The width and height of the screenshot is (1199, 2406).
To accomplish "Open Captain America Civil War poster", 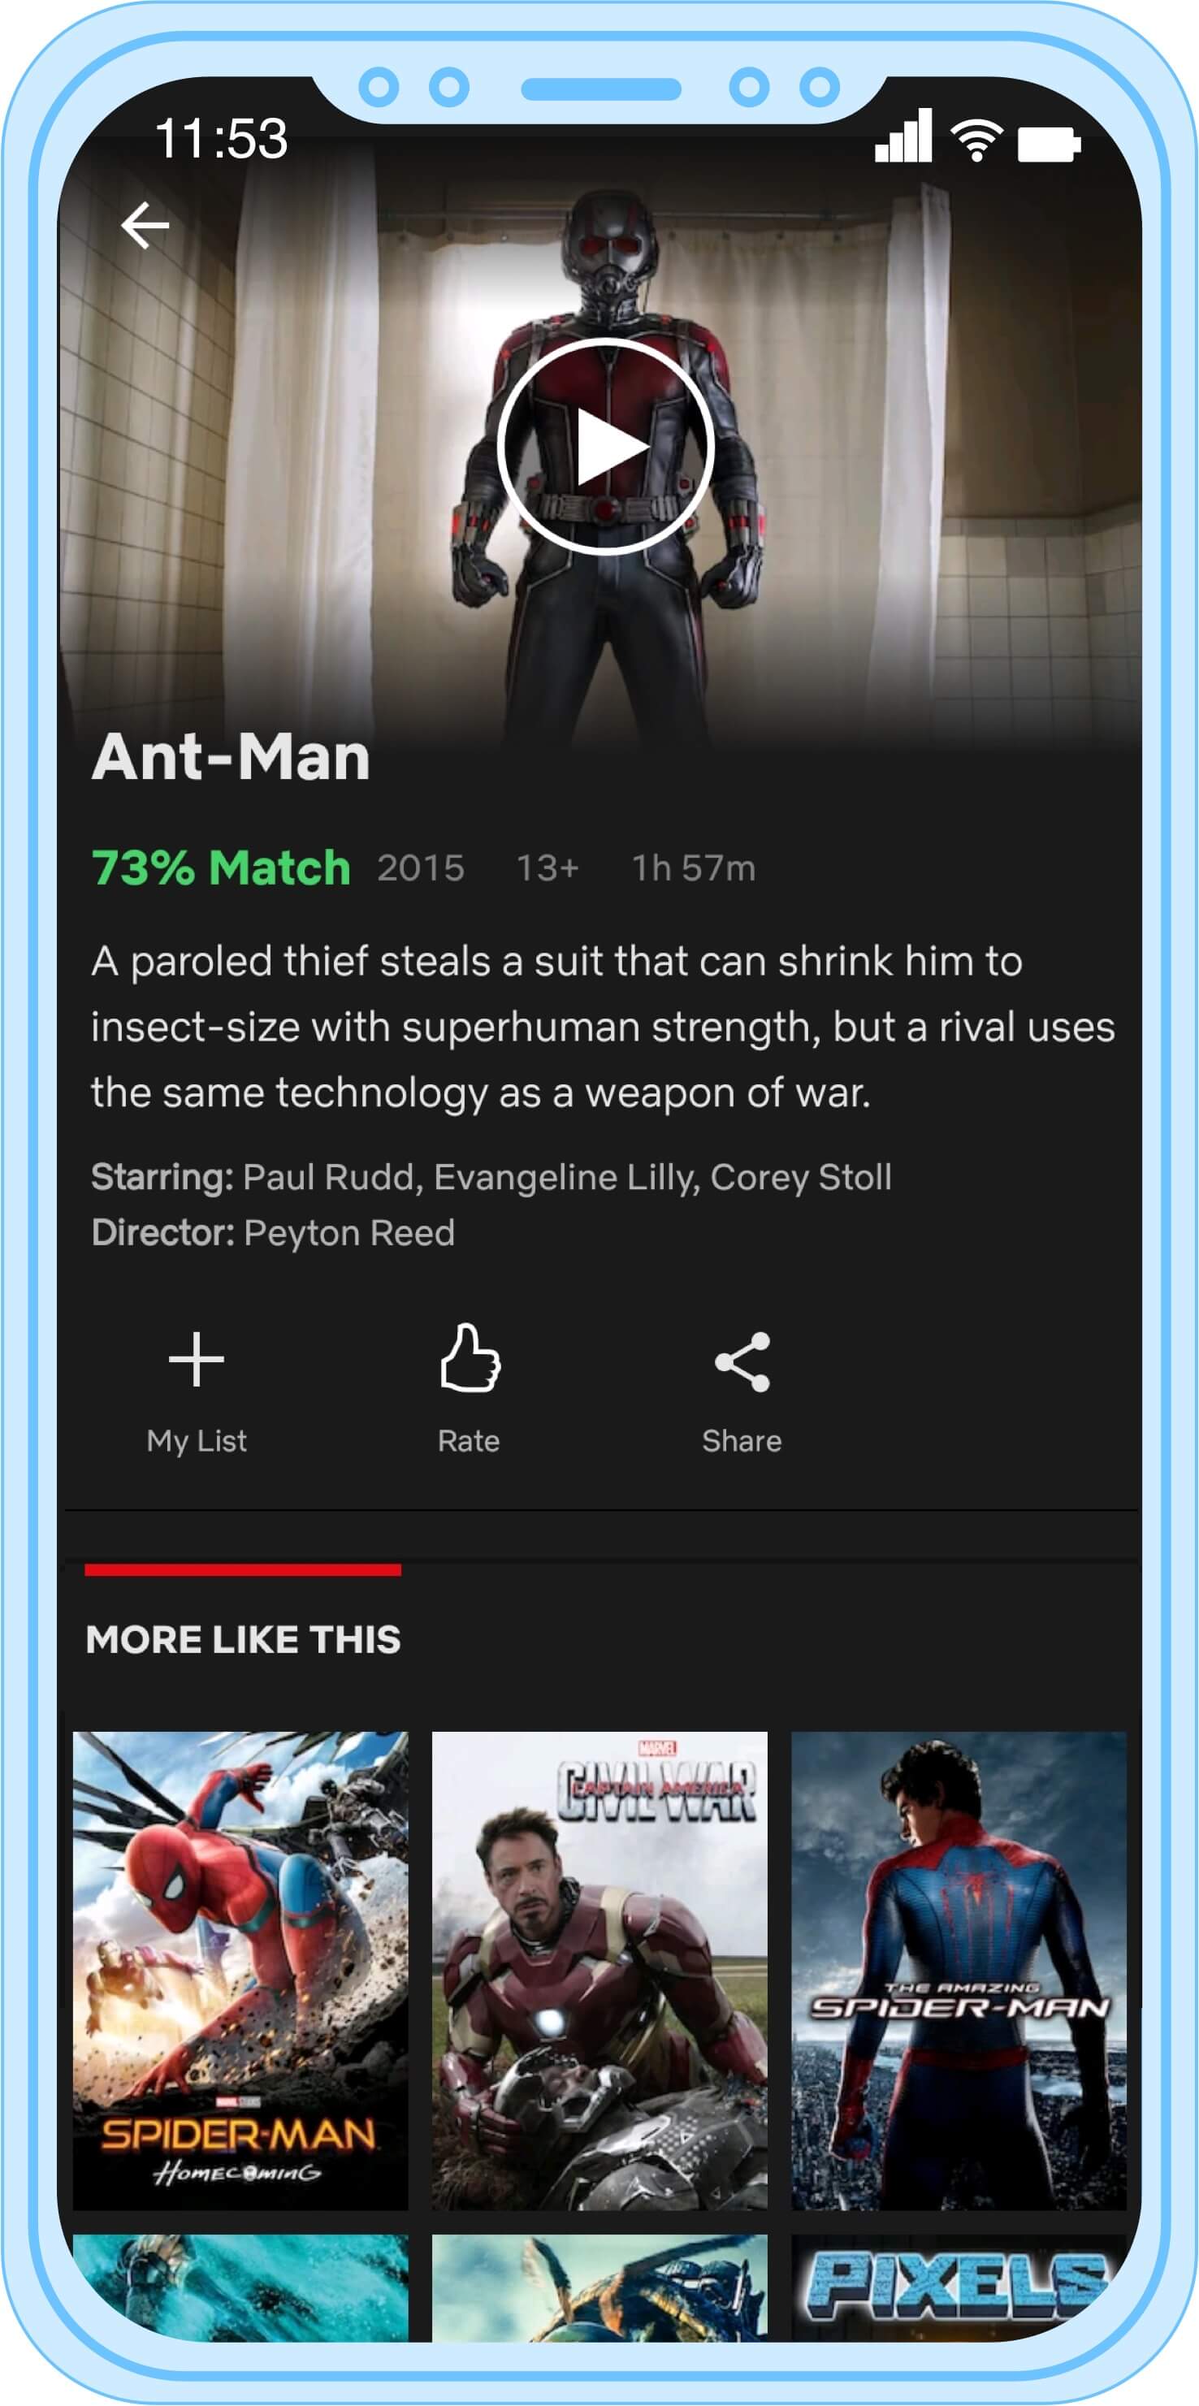I will 599,1971.
